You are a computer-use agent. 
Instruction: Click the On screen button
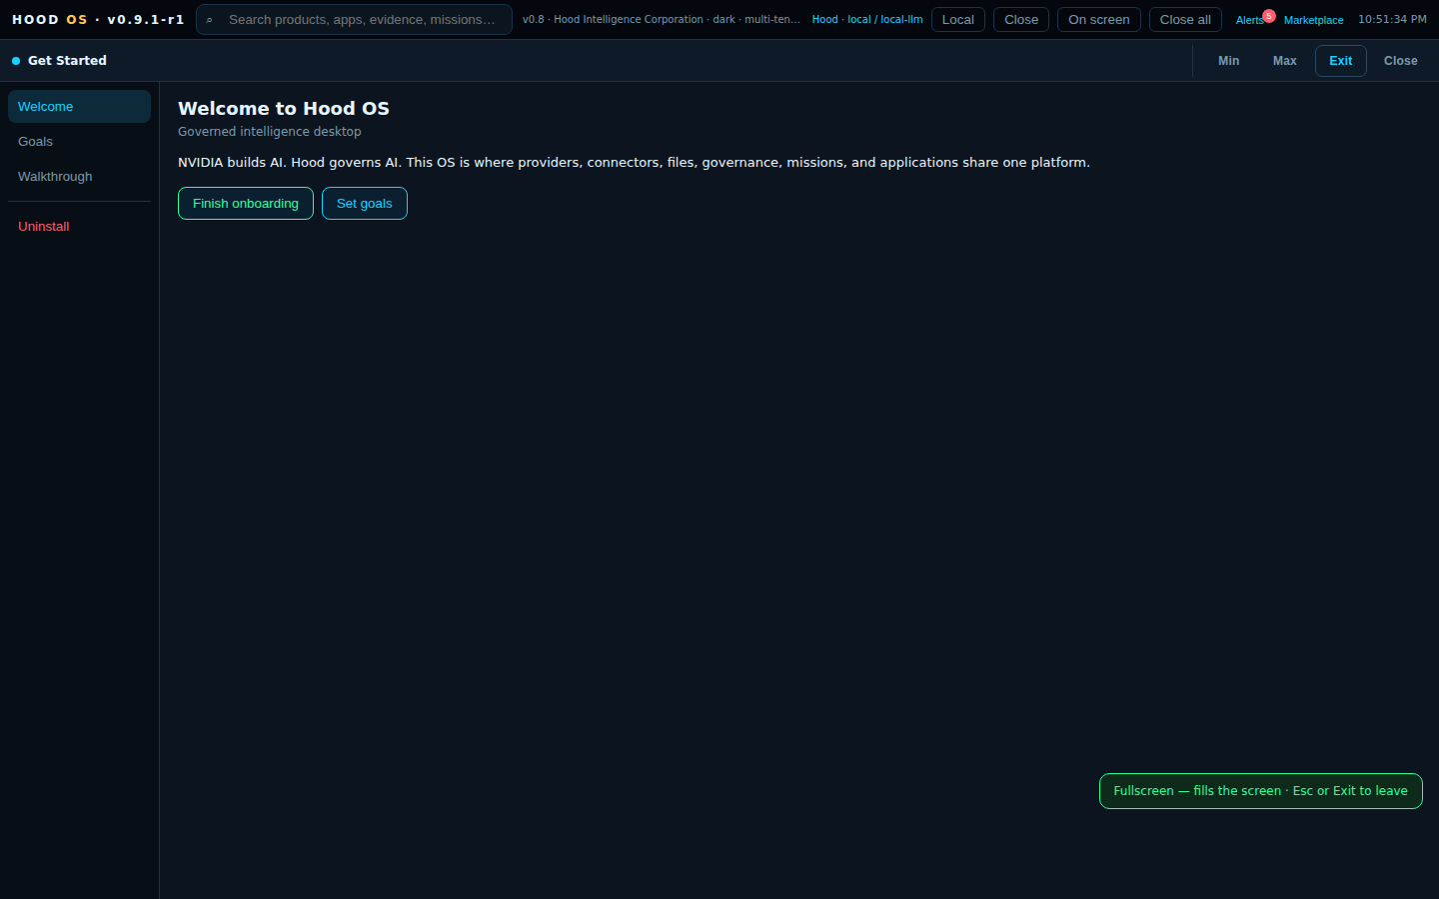point(1099,20)
